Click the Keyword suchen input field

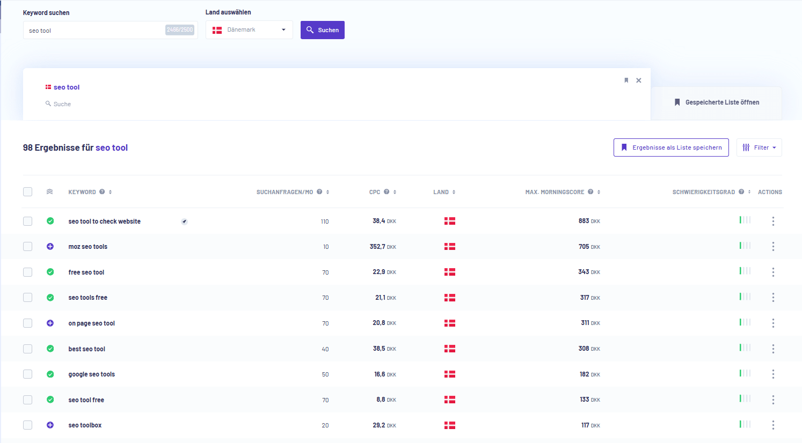coord(110,30)
